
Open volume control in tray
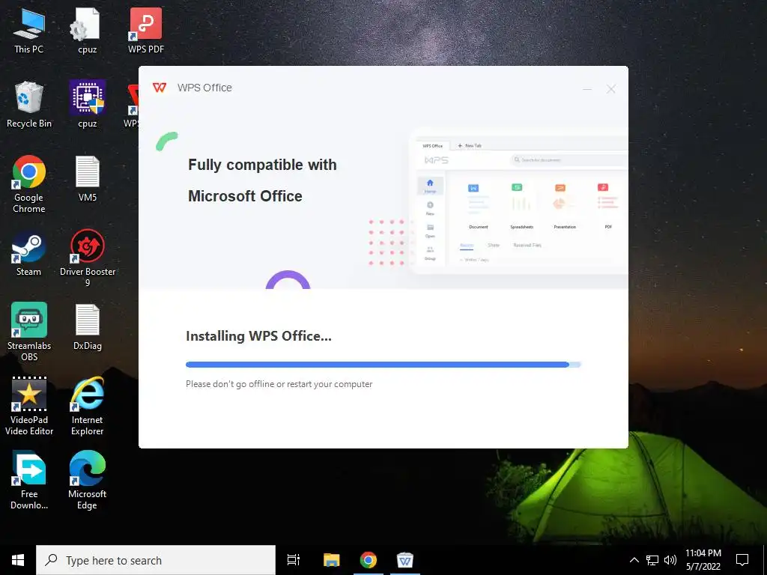click(x=670, y=560)
